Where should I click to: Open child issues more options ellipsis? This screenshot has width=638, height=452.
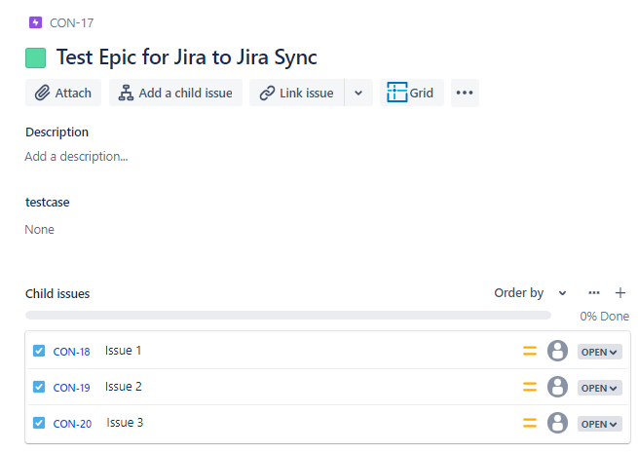tap(594, 292)
